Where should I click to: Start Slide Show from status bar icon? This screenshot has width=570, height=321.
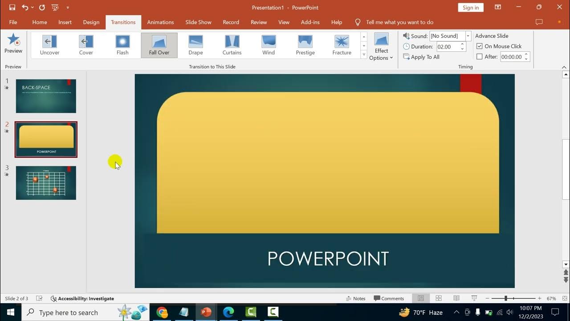tap(474, 298)
